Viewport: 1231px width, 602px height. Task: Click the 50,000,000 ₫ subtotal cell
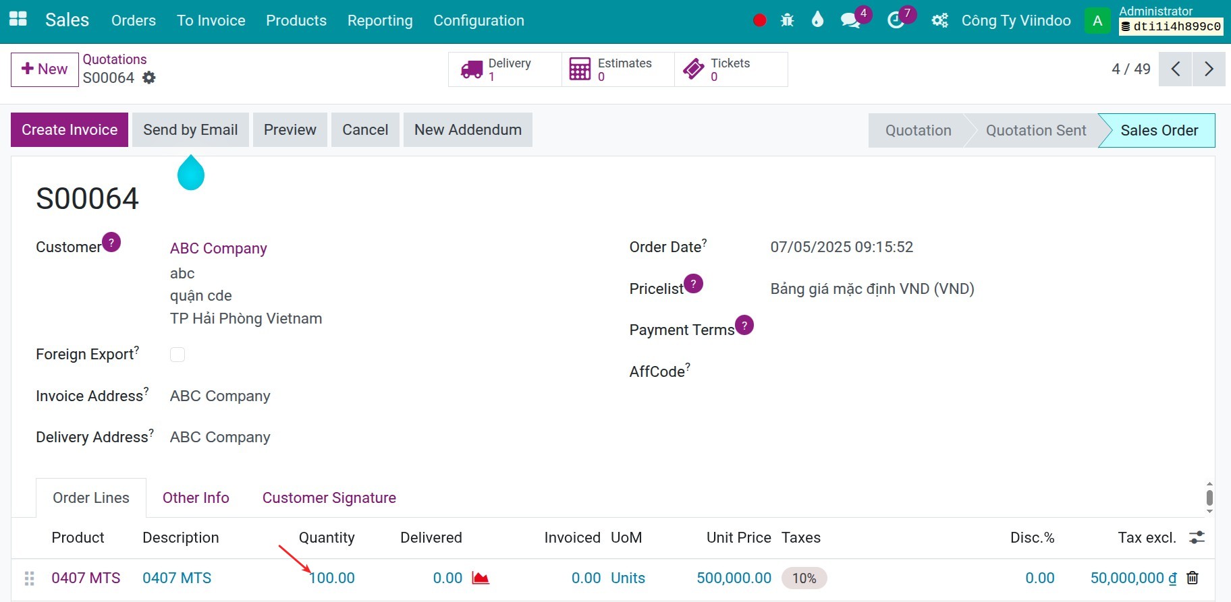(x=1133, y=578)
